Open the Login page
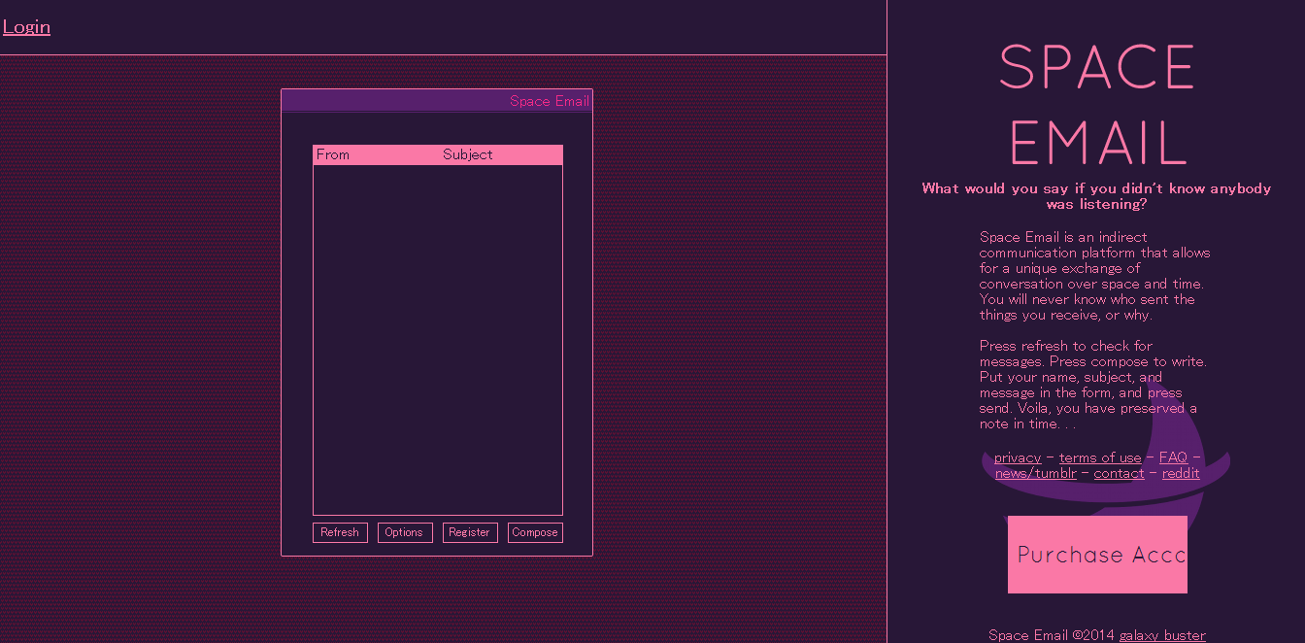The image size is (1305, 643). [x=26, y=26]
